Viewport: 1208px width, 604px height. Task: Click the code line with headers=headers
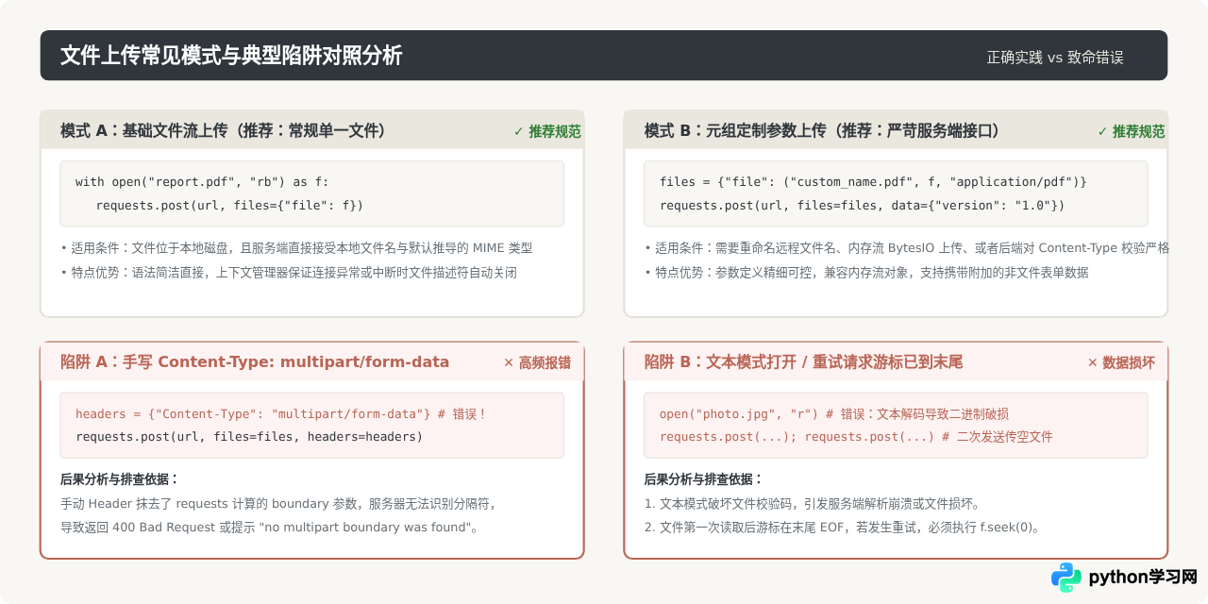(x=249, y=437)
